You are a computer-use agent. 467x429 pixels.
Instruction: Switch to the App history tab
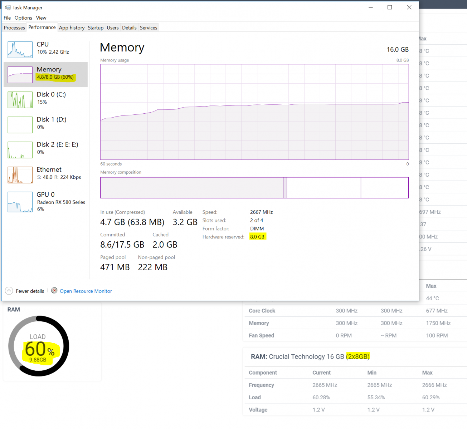[x=72, y=28]
